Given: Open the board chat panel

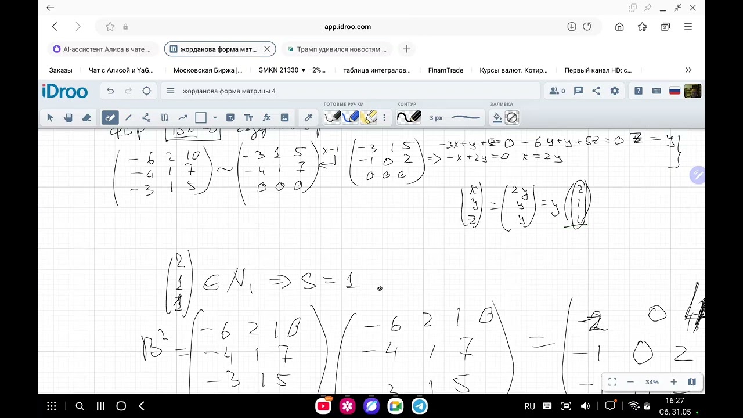Looking at the screenshot, I should tap(578, 91).
